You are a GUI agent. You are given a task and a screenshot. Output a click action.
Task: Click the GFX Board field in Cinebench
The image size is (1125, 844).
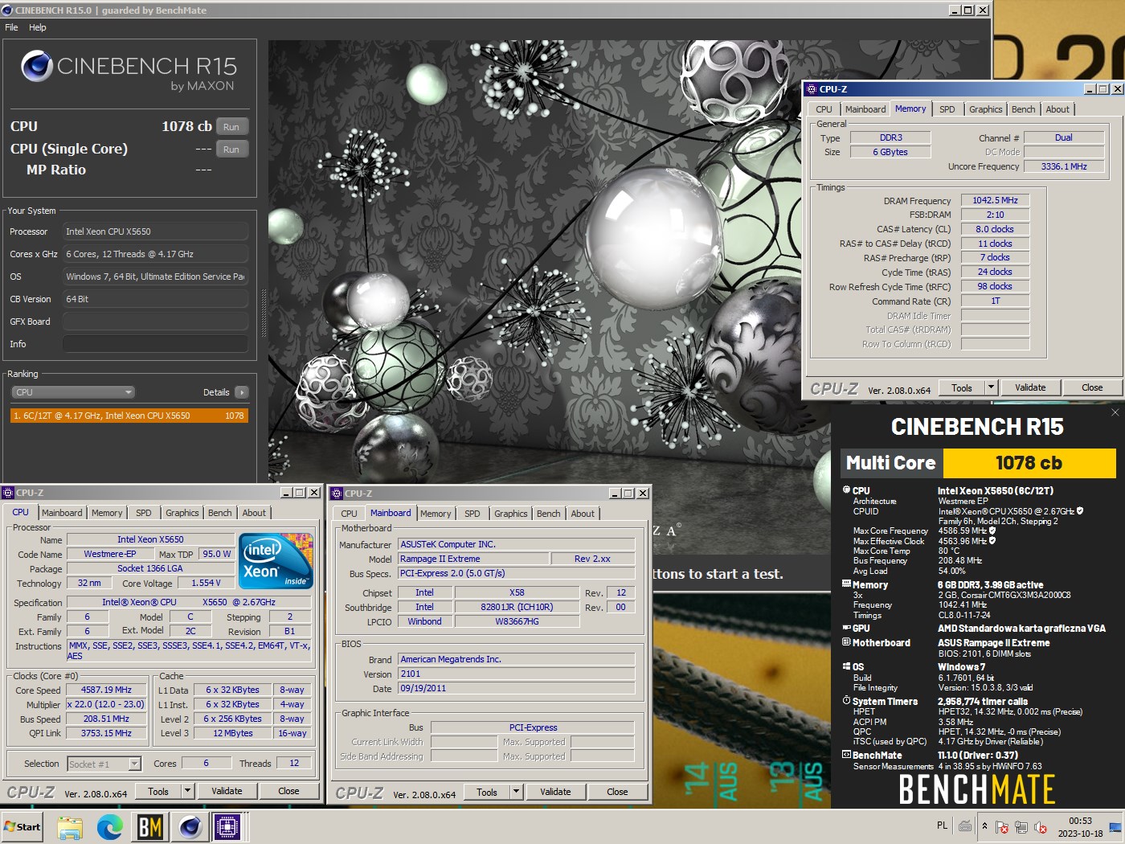tap(155, 322)
